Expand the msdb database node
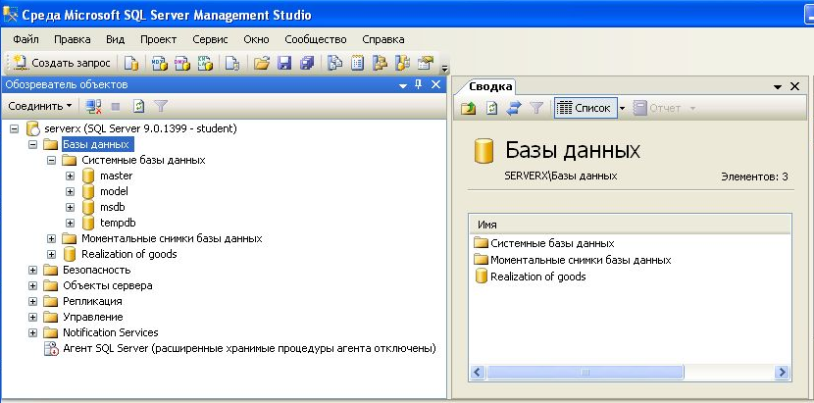The height and width of the screenshot is (403, 814). click(70, 207)
